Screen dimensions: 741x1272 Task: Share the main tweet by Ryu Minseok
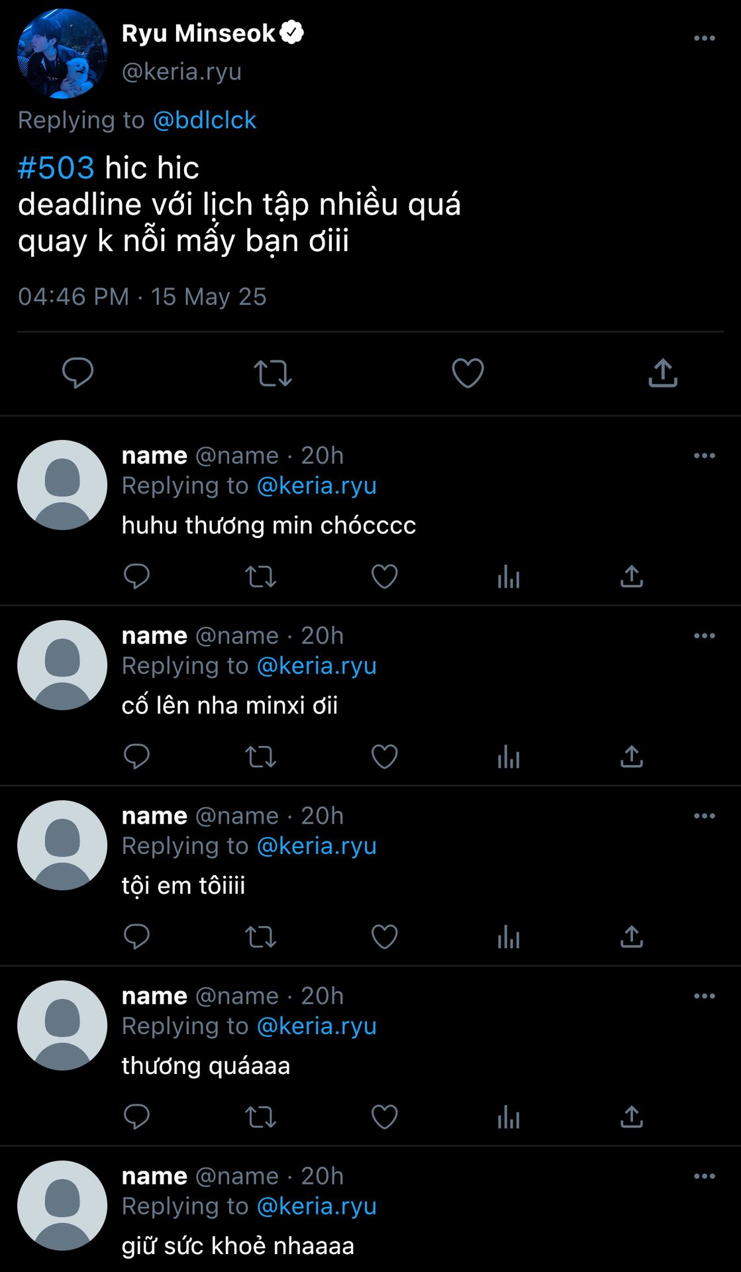[x=663, y=373]
